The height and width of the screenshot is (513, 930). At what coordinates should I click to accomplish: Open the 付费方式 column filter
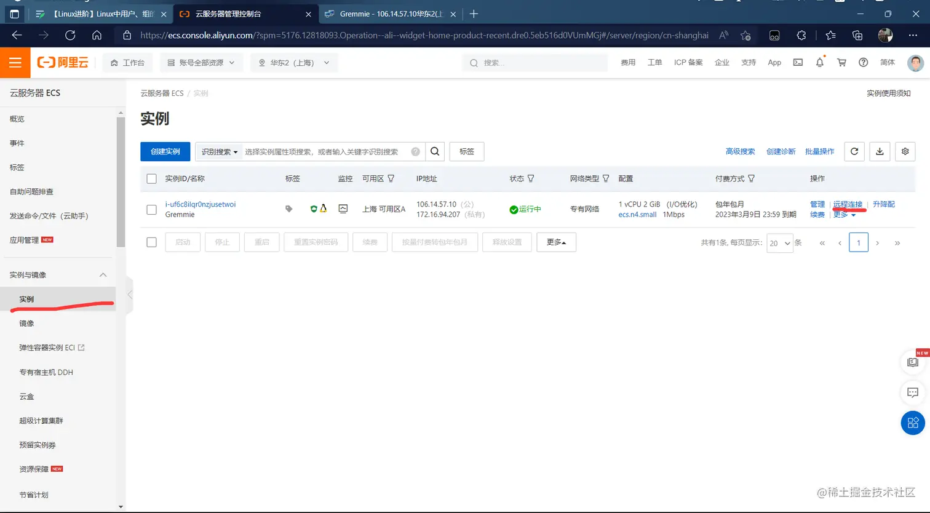click(752, 178)
